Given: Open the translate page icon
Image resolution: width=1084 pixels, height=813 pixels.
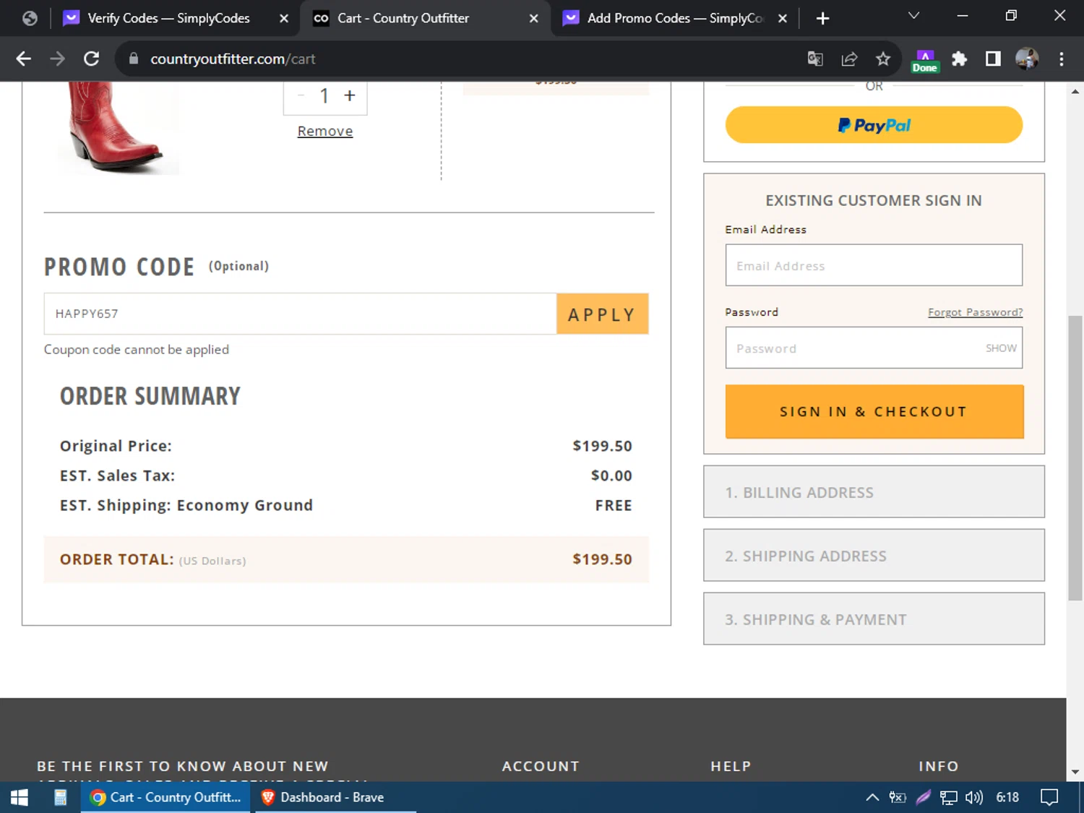Looking at the screenshot, I should coord(815,59).
